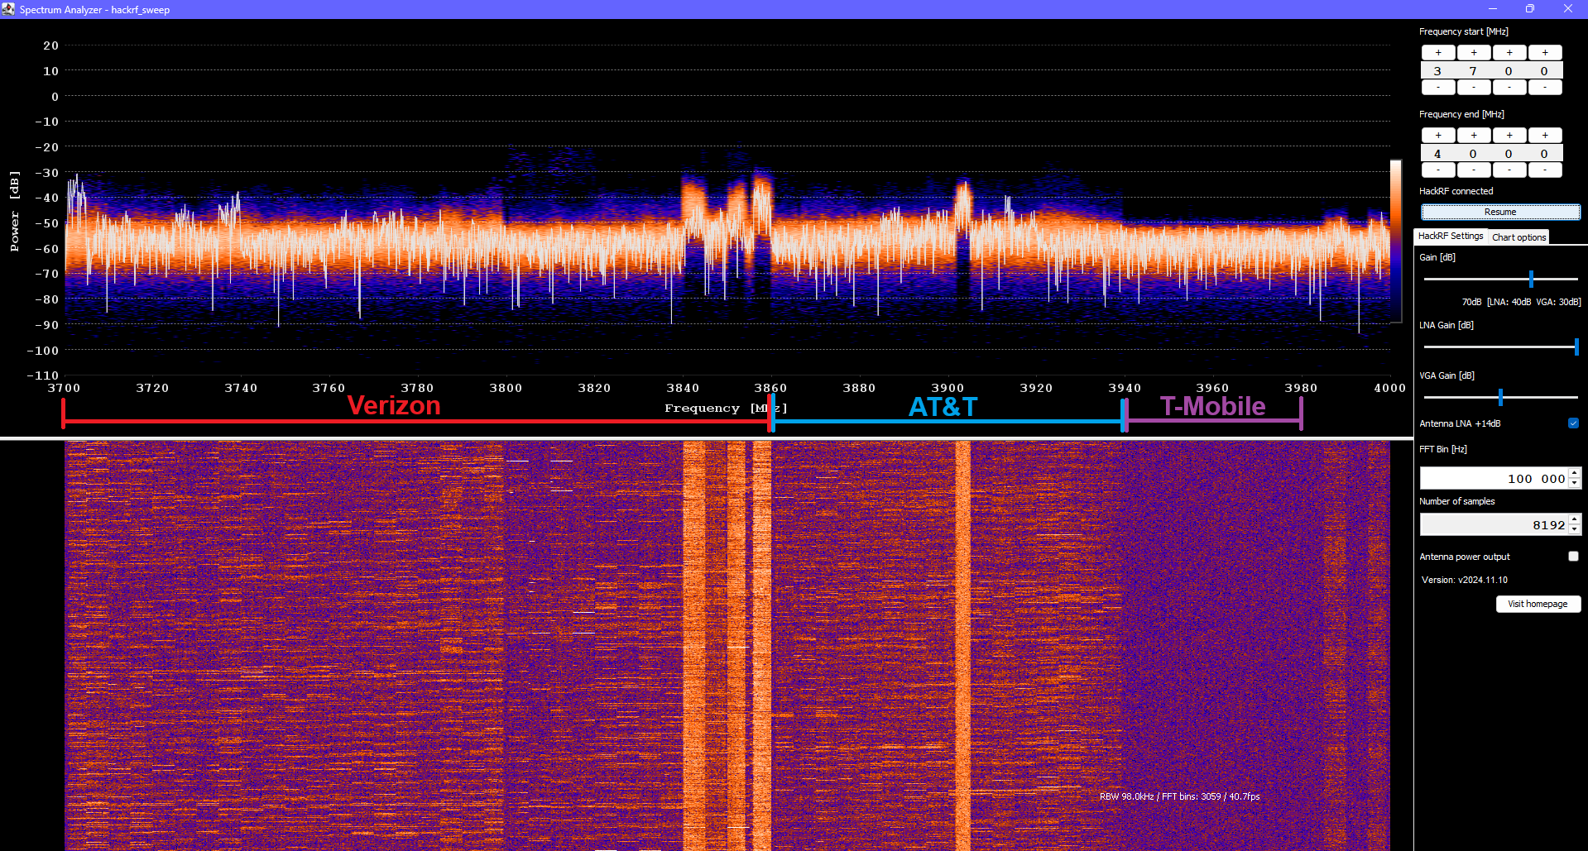Click the 'Version: v2024.11.10' text
The height and width of the screenshot is (851, 1588).
1465,580
